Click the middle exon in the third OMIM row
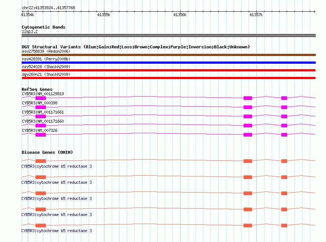The height and width of the screenshot is (242, 326). point(248,193)
